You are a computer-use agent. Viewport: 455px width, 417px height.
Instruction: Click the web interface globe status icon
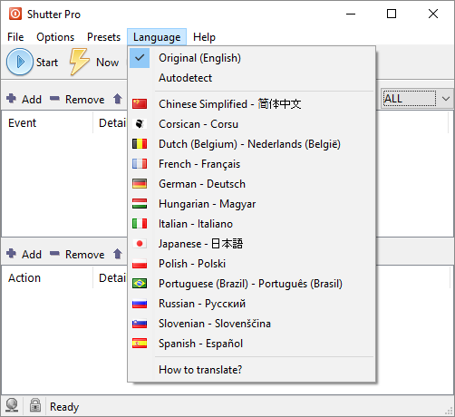[x=12, y=406]
